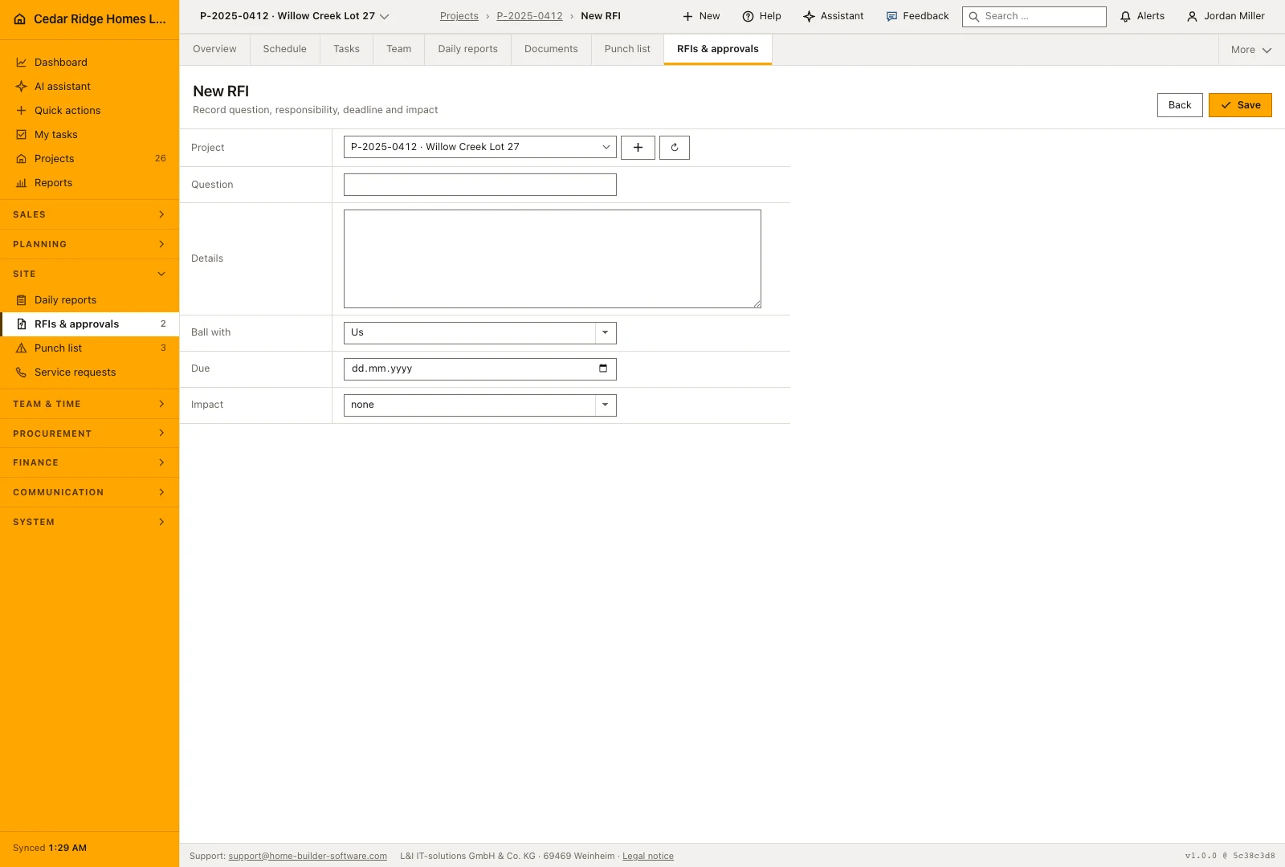Open Quick actions in the sidebar
1285x867 pixels.
[x=89, y=111]
